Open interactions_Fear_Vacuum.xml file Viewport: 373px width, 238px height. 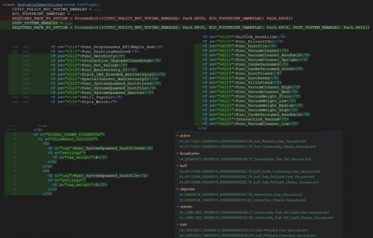pyautogui.click(x=240, y=194)
